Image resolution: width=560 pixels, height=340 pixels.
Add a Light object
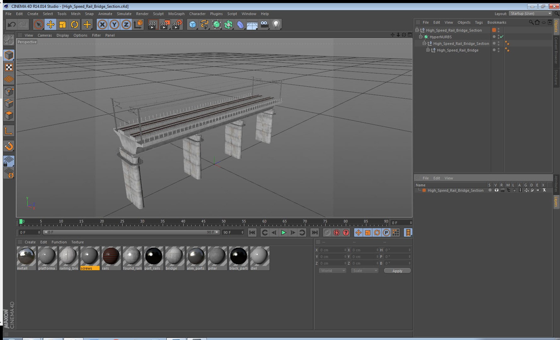[x=276, y=24]
